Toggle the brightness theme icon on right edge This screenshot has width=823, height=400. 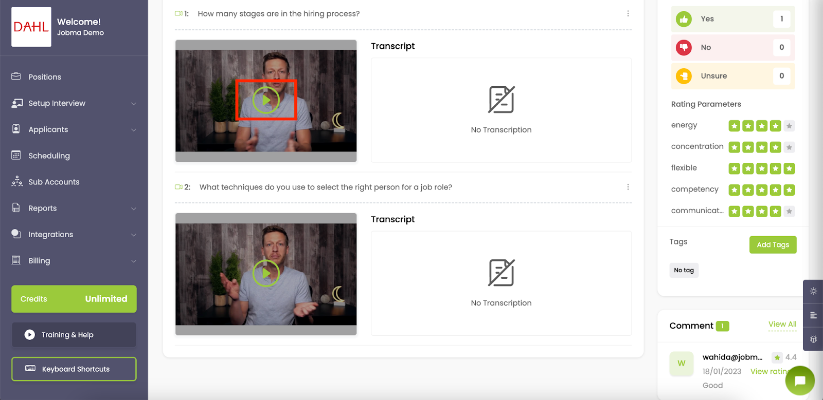point(813,291)
